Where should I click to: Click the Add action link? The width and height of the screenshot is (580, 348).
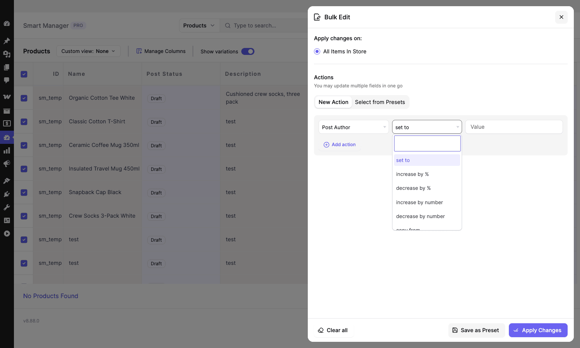pos(340,145)
